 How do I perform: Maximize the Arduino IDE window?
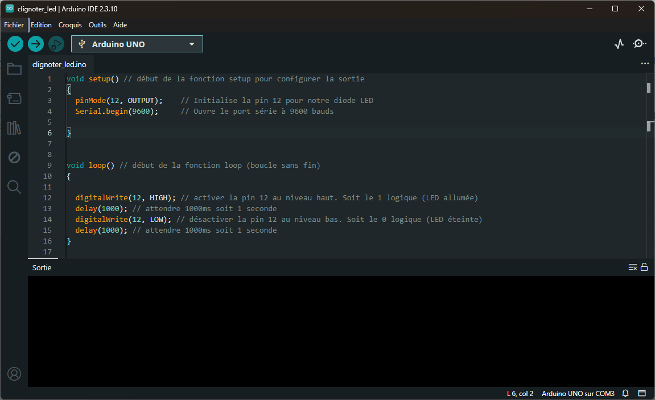coord(615,9)
